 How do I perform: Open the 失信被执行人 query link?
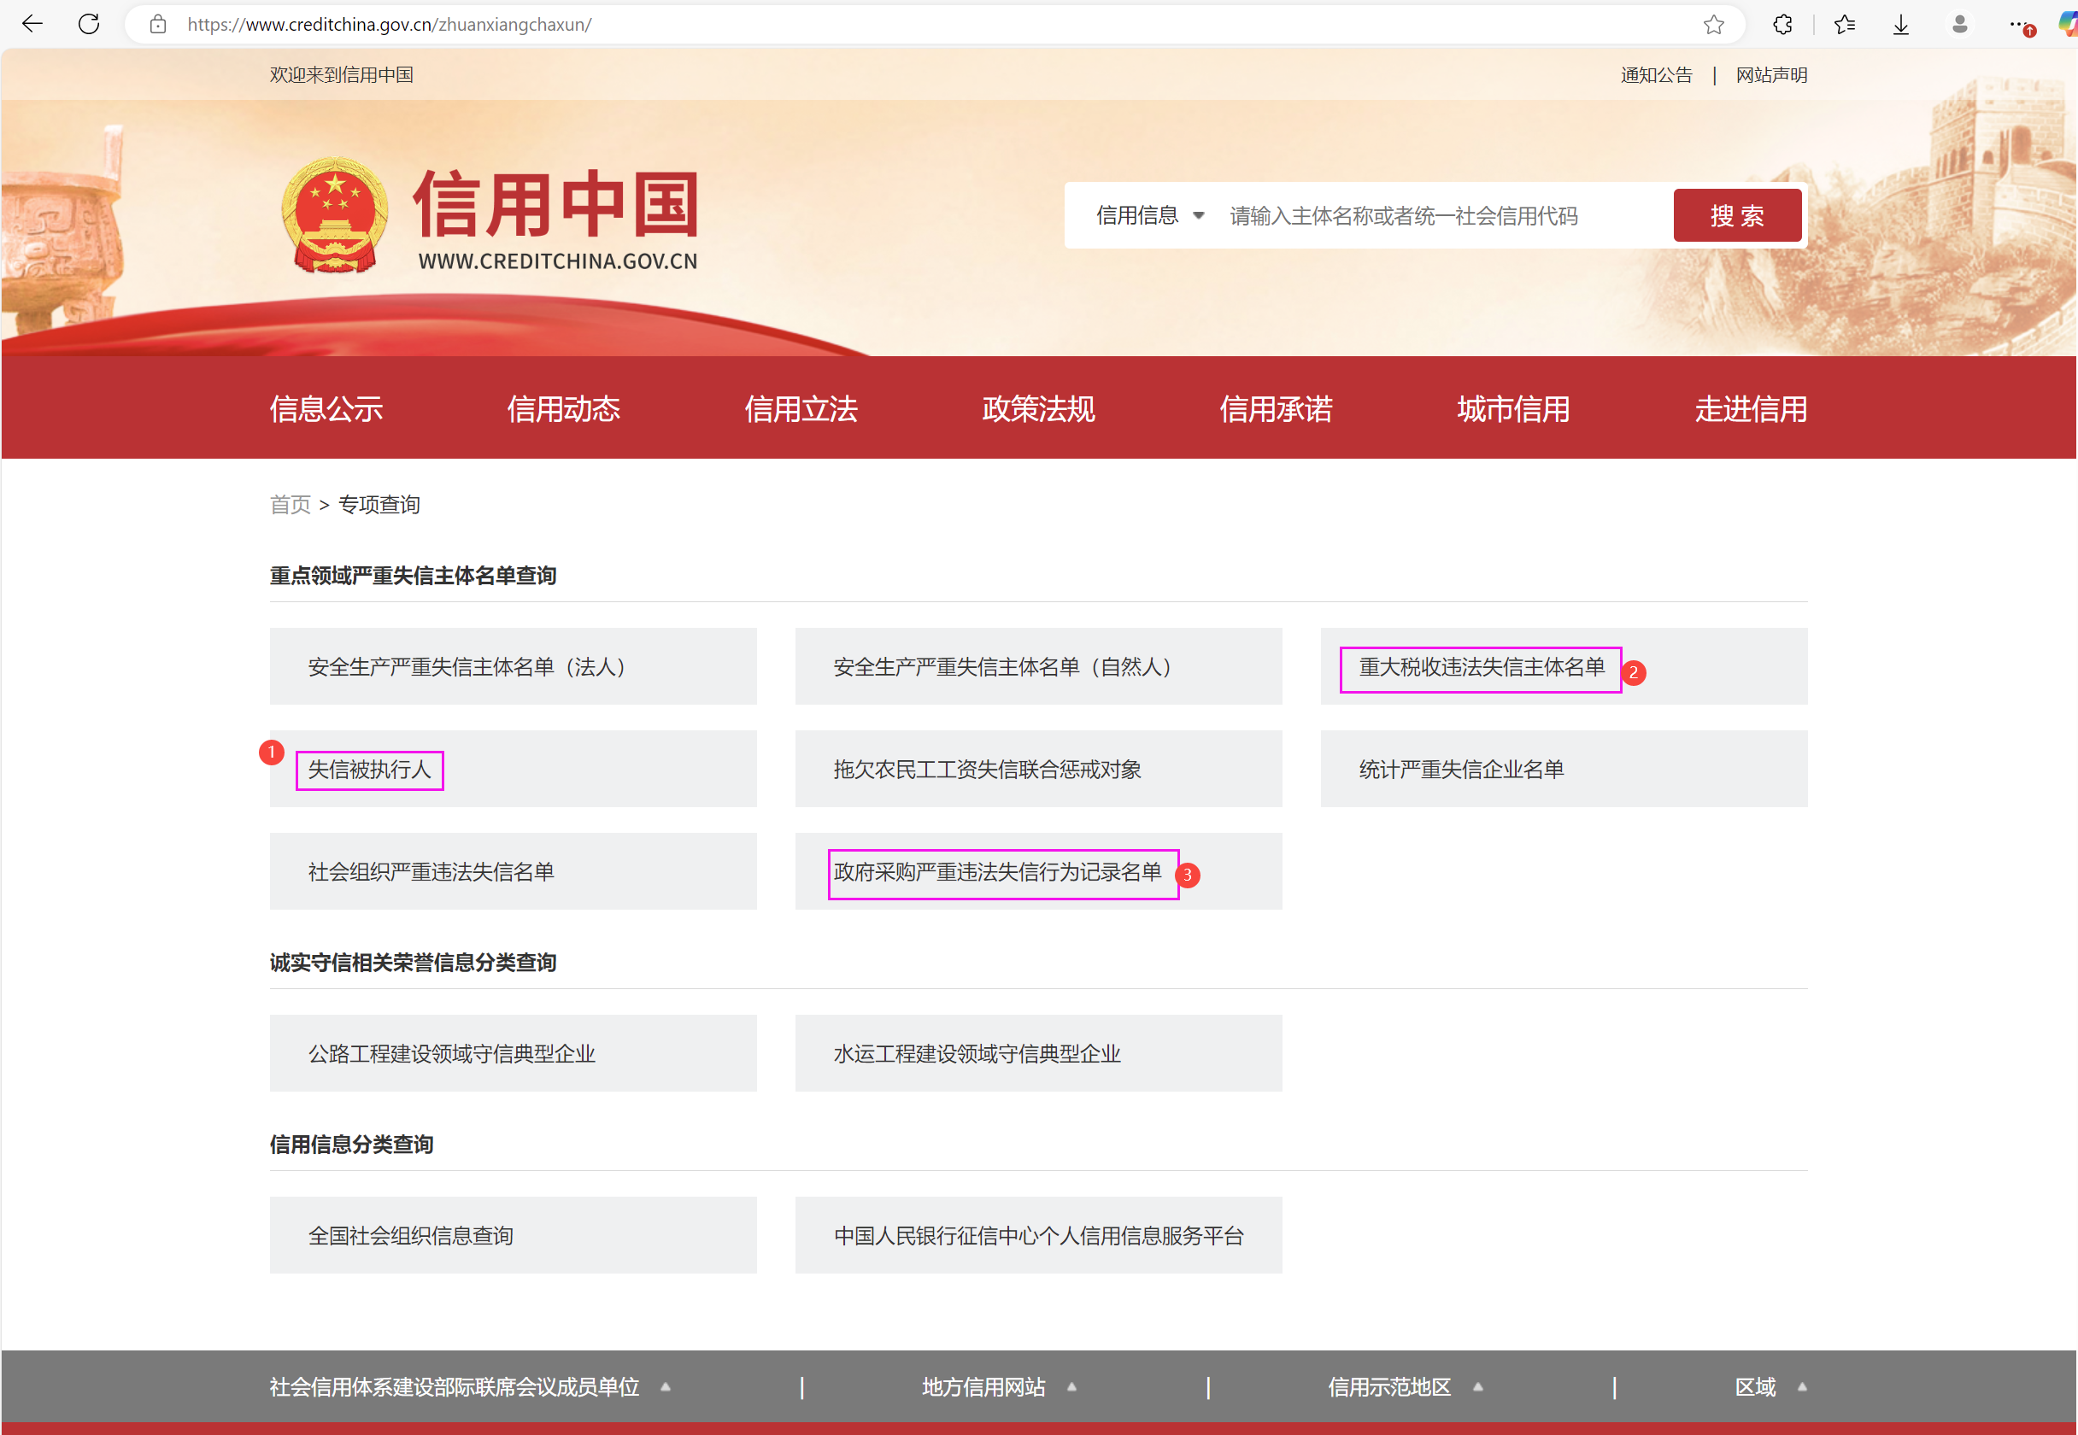370,770
